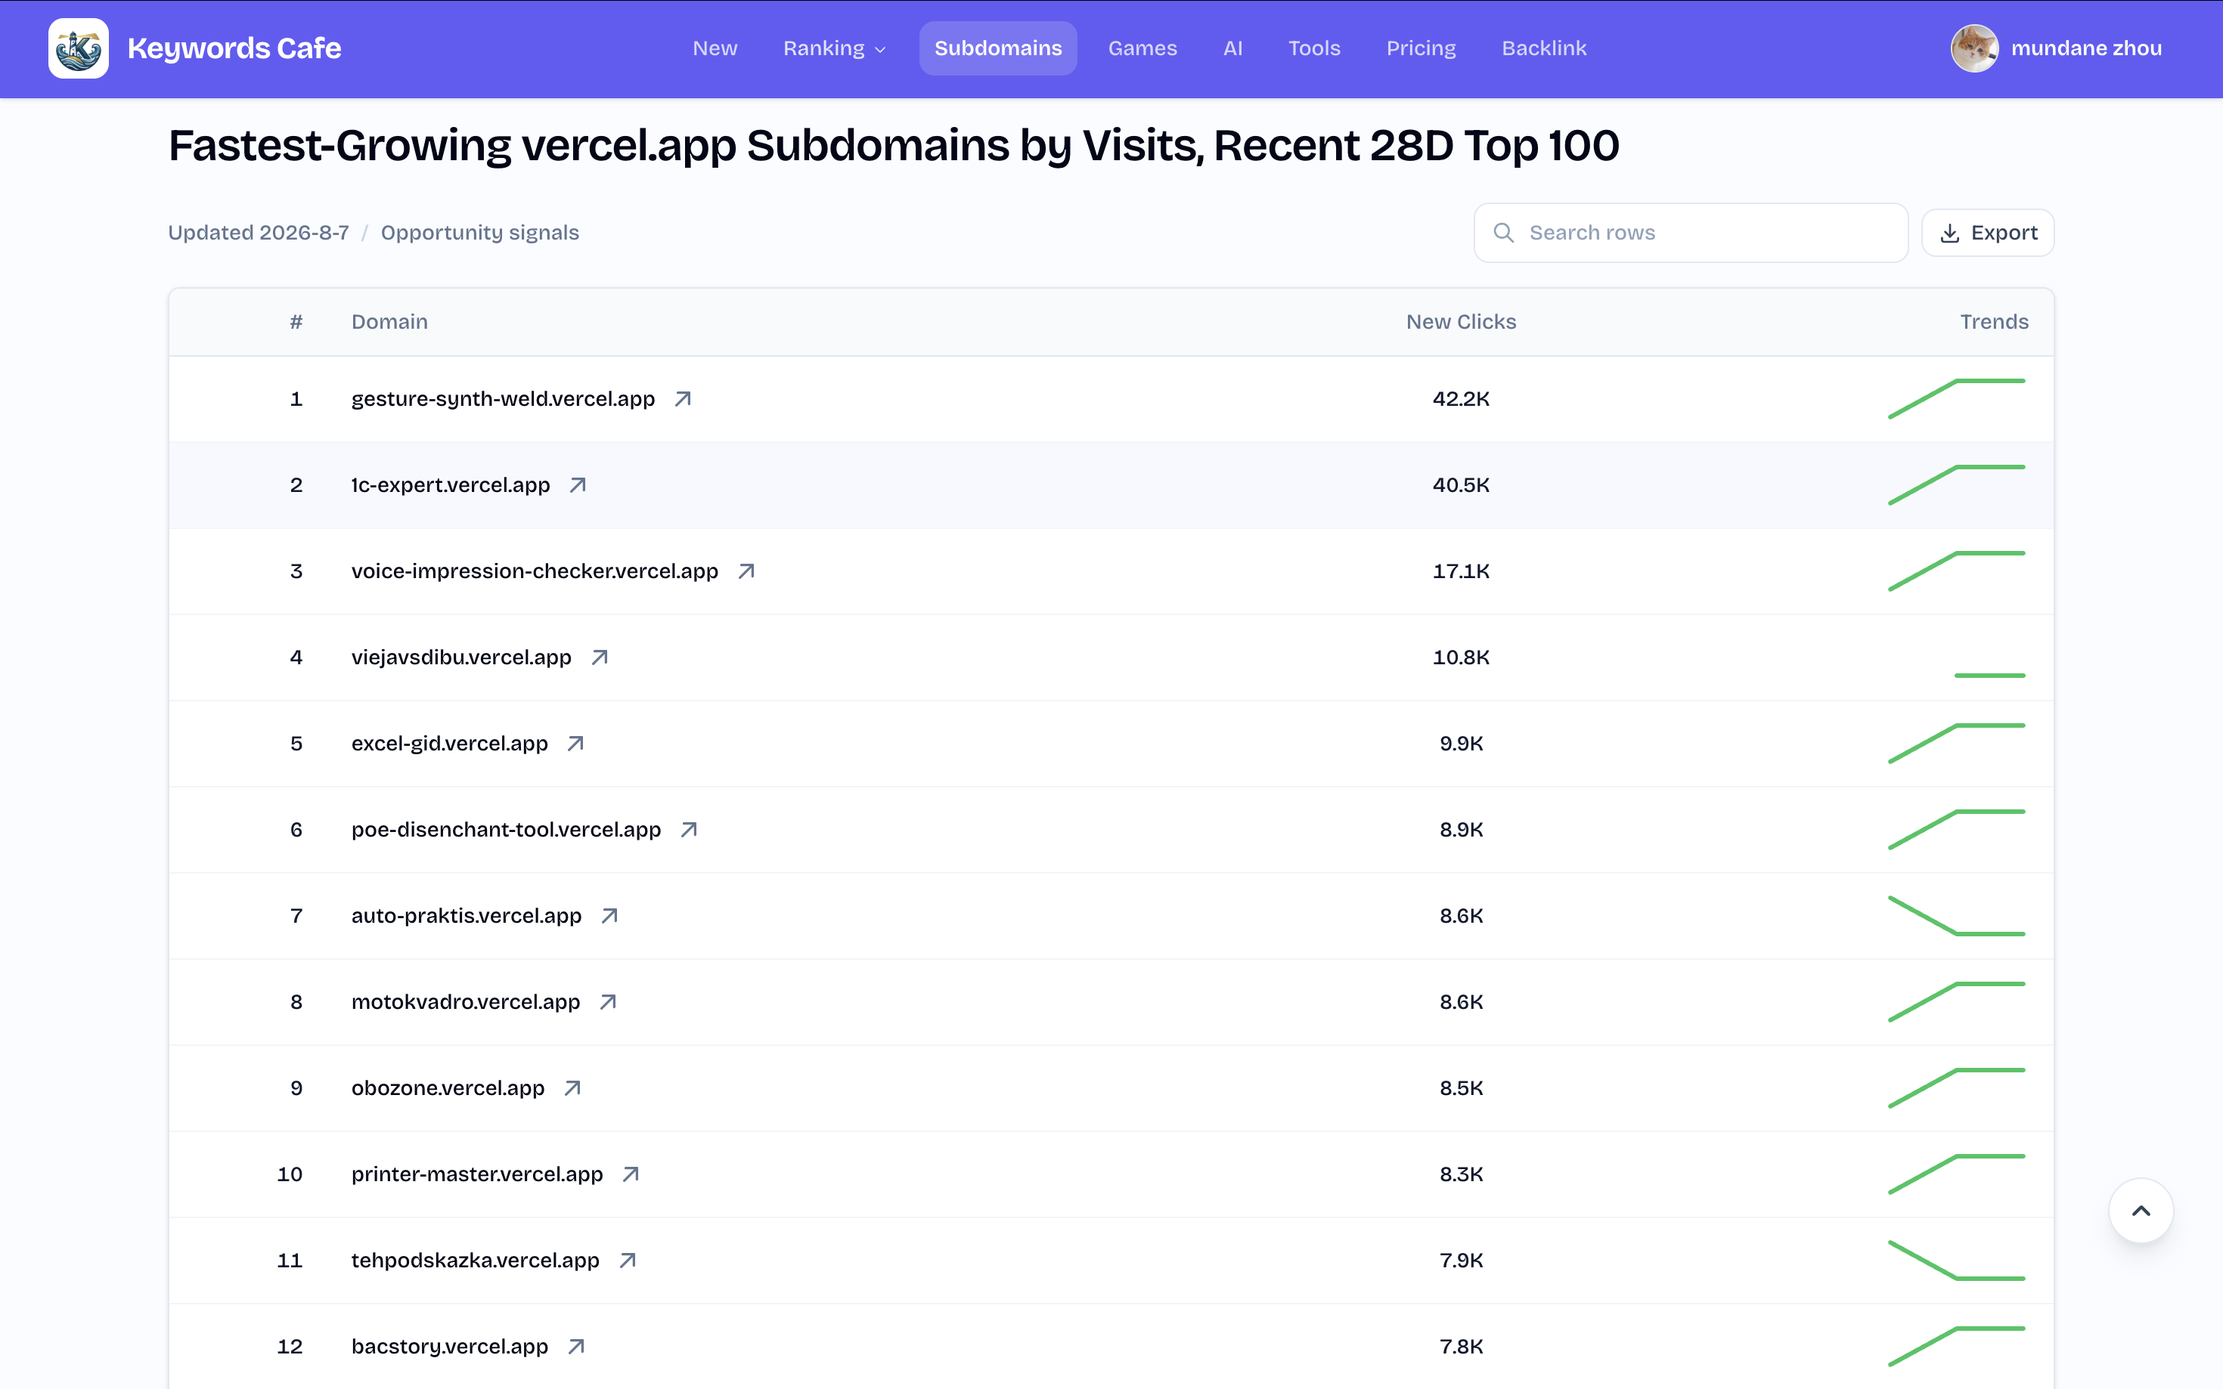Open the AI tab

(x=1232, y=48)
